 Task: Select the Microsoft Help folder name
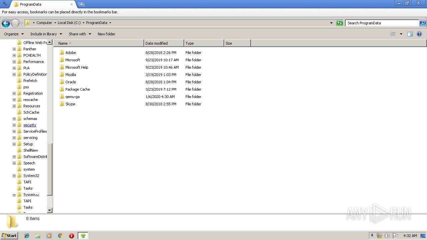click(x=77, y=67)
